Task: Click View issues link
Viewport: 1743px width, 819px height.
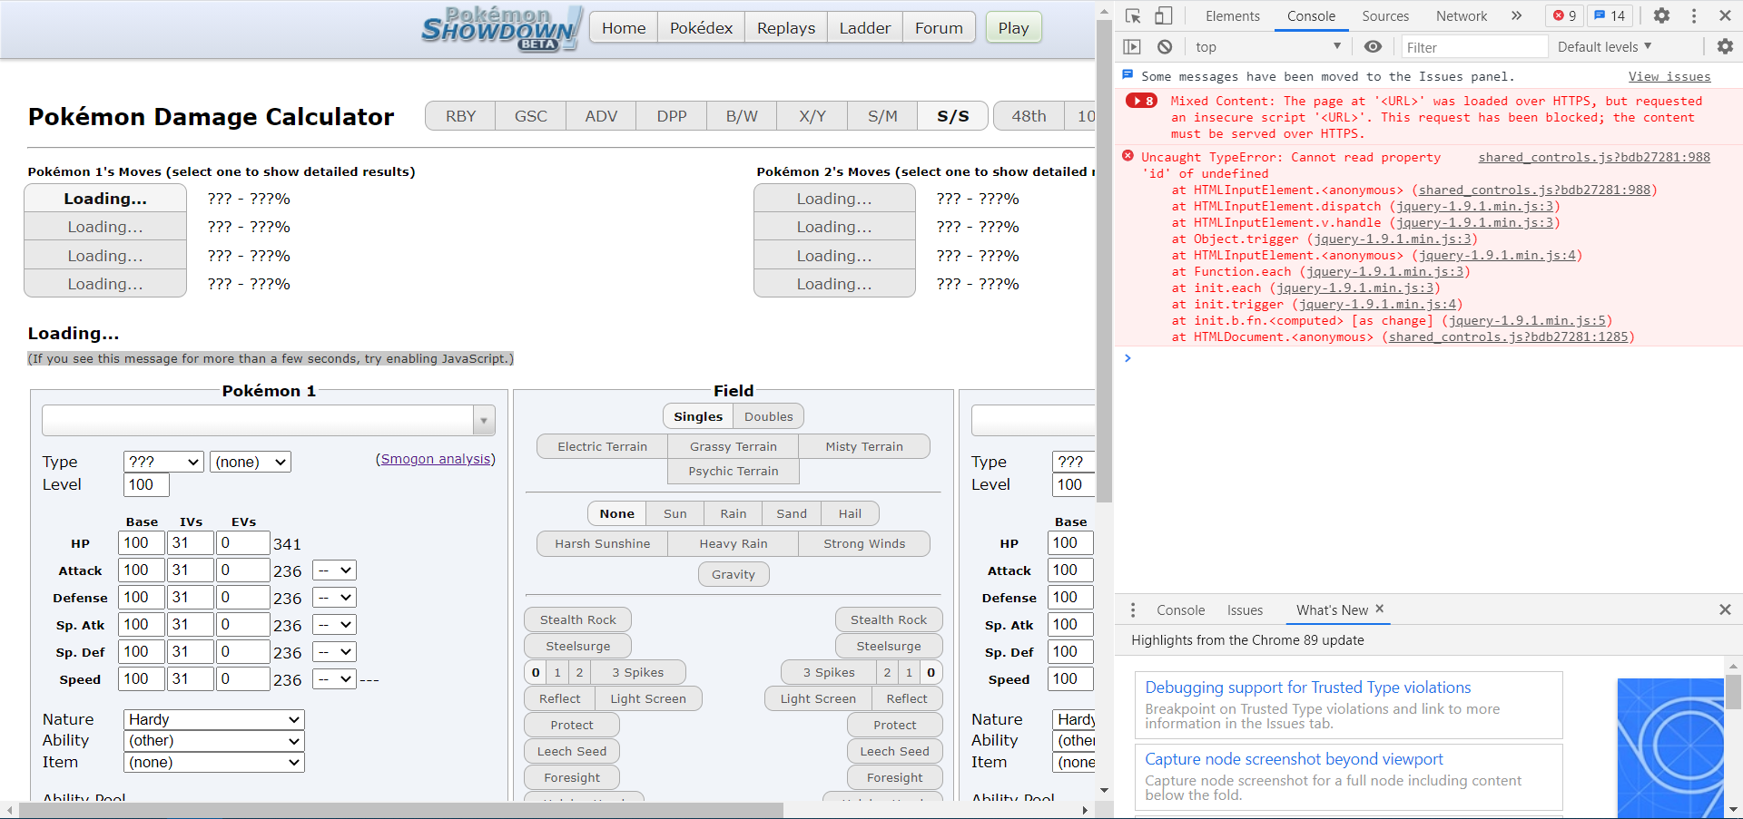Action: (1669, 76)
